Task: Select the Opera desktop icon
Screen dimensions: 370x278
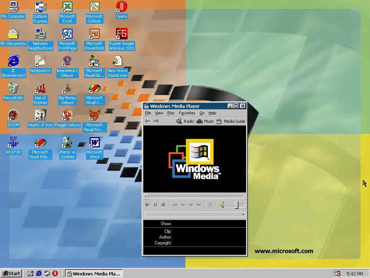Action: [x=121, y=10]
